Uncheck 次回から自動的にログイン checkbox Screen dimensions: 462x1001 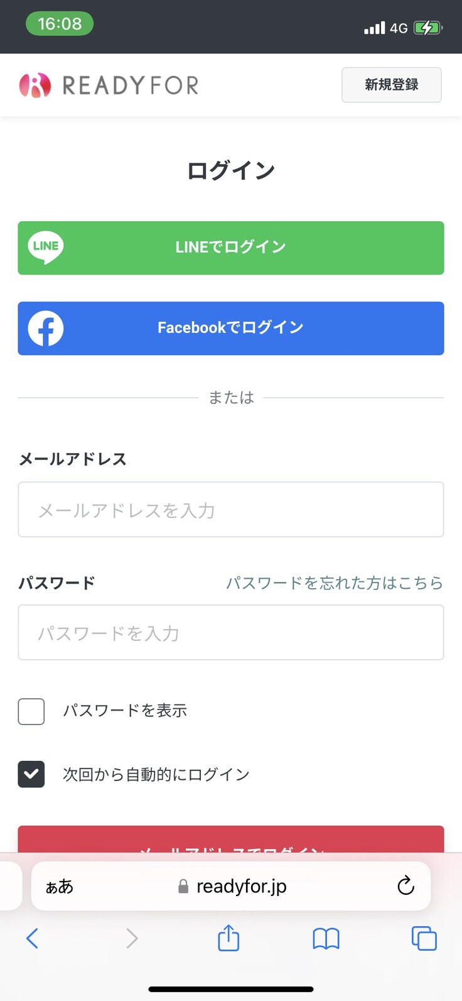(x=31, y=774)
